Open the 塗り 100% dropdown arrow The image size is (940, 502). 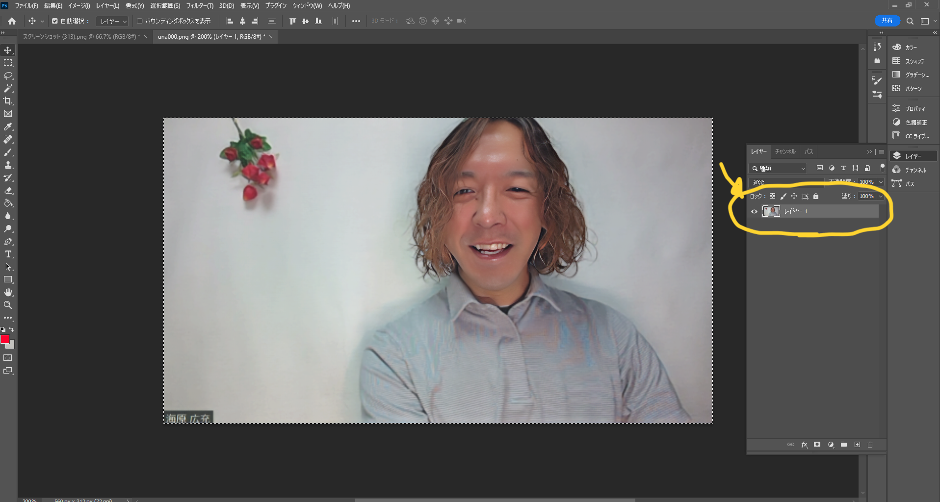pos(881,196)
